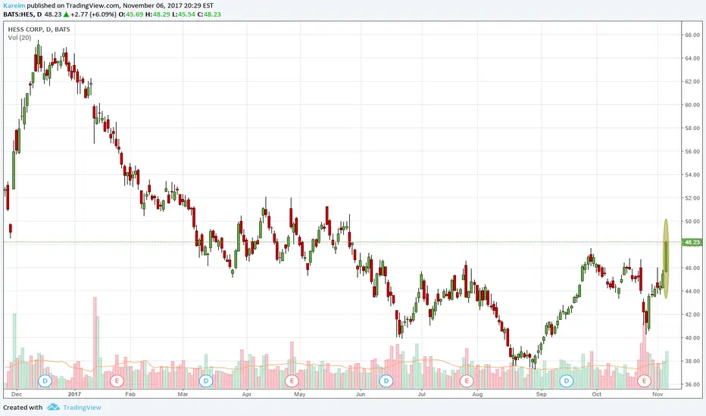Screen dimensions: 706x416
Task: Click the 50.00 price axis label
Action: [692, 222]
